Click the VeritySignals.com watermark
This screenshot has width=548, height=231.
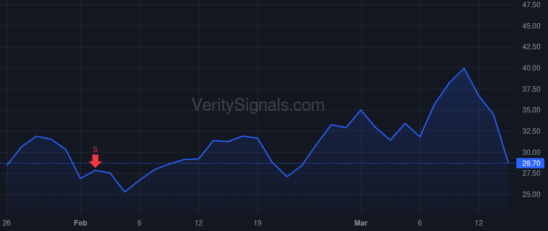[258, 105]
